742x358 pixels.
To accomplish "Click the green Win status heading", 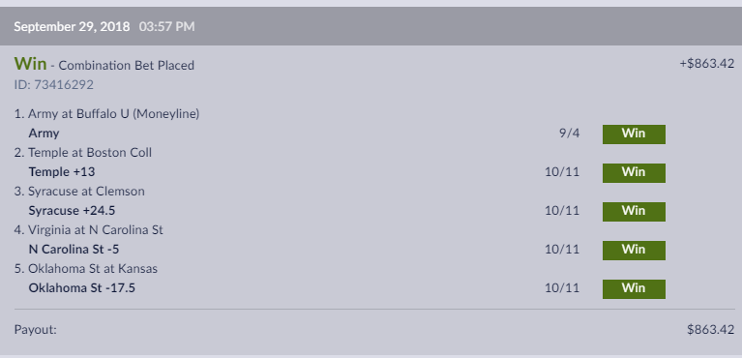I will (30, 64).
